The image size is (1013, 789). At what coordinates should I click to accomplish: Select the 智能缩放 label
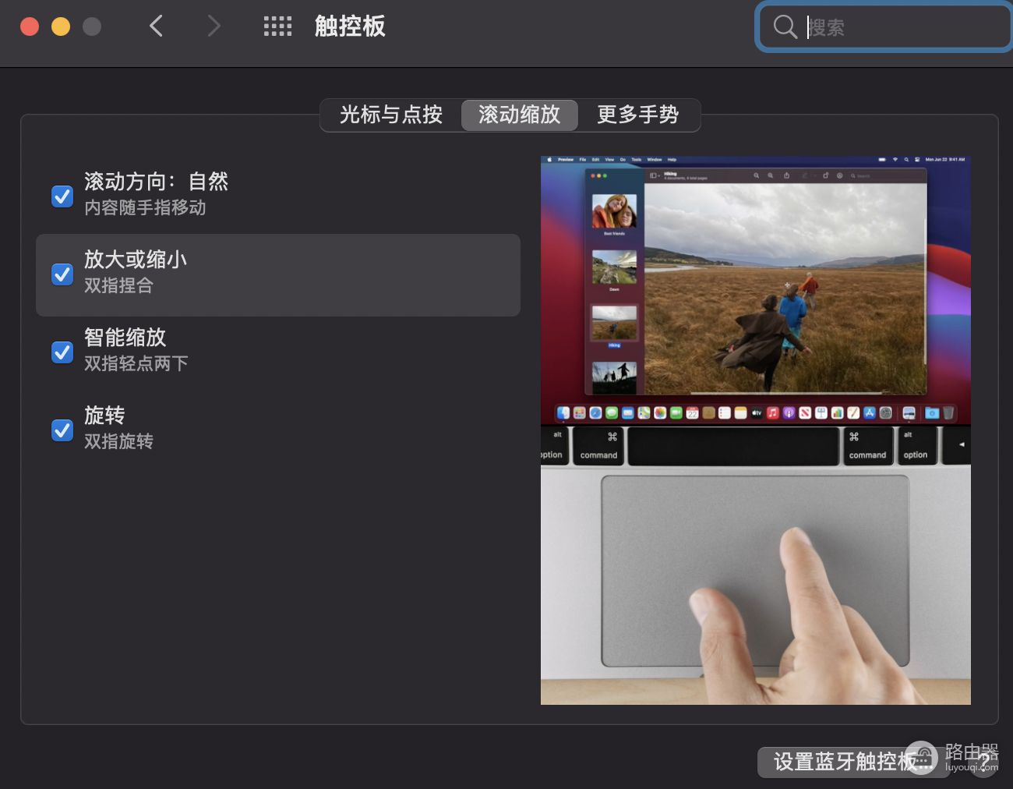pos(125,338)
